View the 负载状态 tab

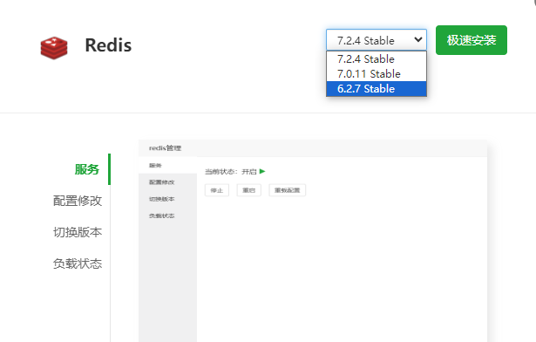78,263
